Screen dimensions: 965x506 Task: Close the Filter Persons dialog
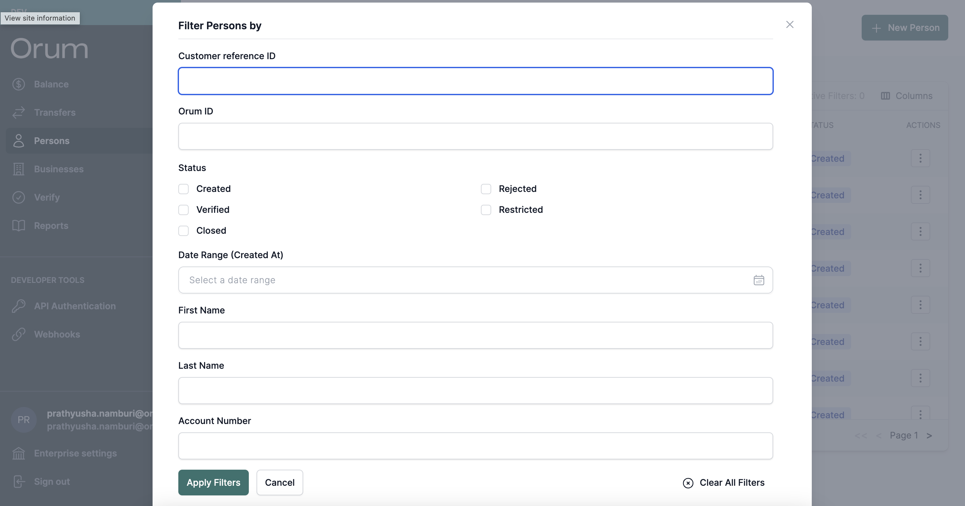coord(790,25)
